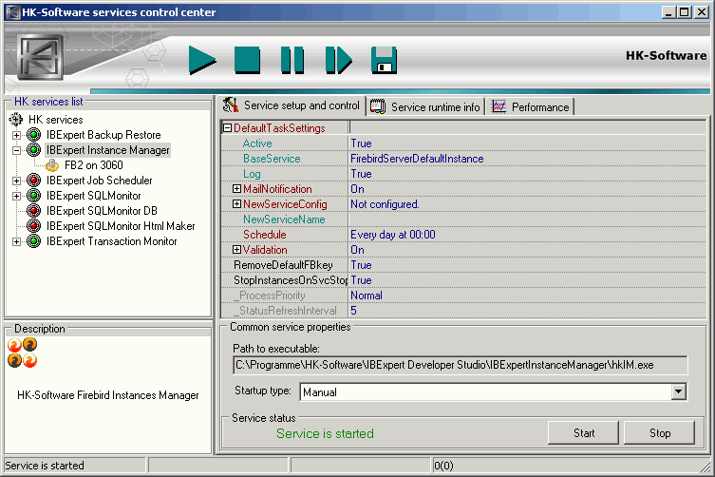This screenshot has height=477, width=715.
Task: Expand the IBExpert Job Scheduler node
Action: (16, 181)
